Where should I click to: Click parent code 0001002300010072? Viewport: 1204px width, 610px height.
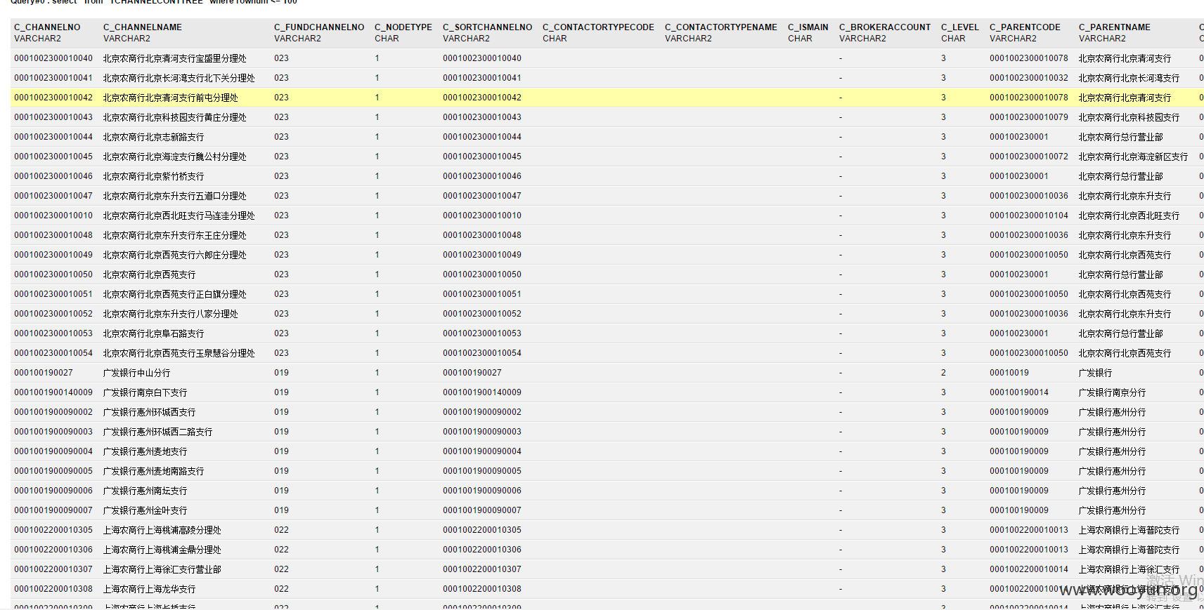click(x=1029, y=157)
